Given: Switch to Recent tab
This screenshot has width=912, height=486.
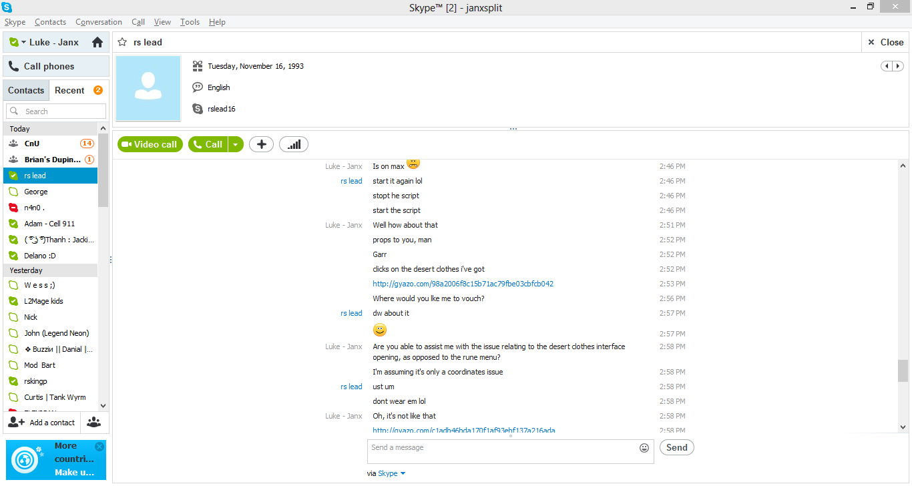Looking at the screenshot, I should 69,90.
